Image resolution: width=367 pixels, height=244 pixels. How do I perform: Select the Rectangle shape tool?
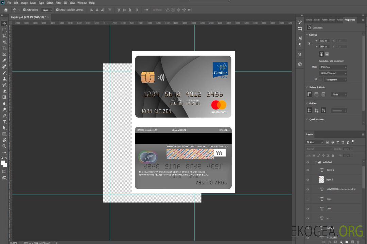(x=4, y=134)
